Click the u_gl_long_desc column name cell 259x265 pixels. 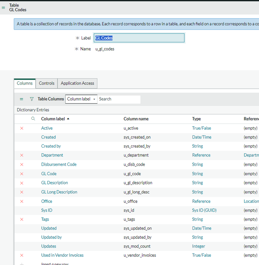(137, 192)
